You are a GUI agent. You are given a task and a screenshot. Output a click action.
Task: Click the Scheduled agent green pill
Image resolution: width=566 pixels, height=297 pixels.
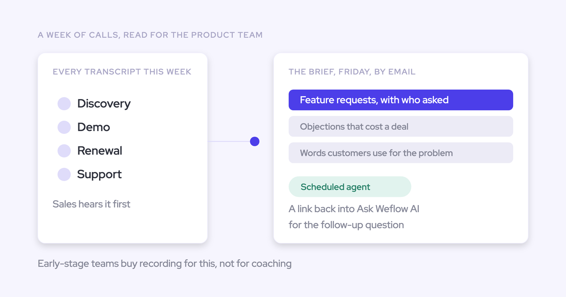[350, 187]
